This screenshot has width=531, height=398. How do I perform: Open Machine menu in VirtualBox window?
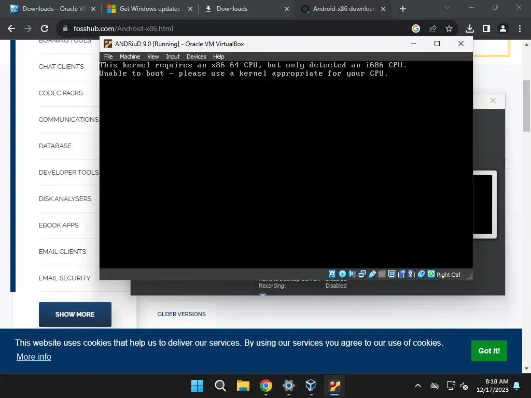pos(130,56)
